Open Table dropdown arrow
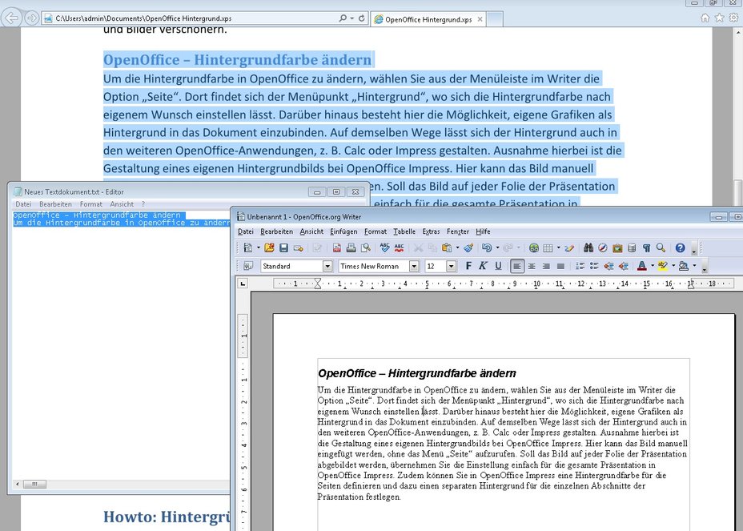743x531 pixels. pyautogui.click(x=559, y=247)
